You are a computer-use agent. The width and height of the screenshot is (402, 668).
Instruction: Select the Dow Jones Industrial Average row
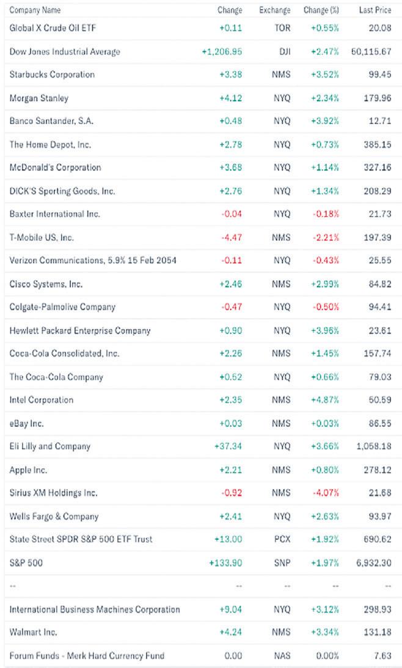(x=65, y=51)
